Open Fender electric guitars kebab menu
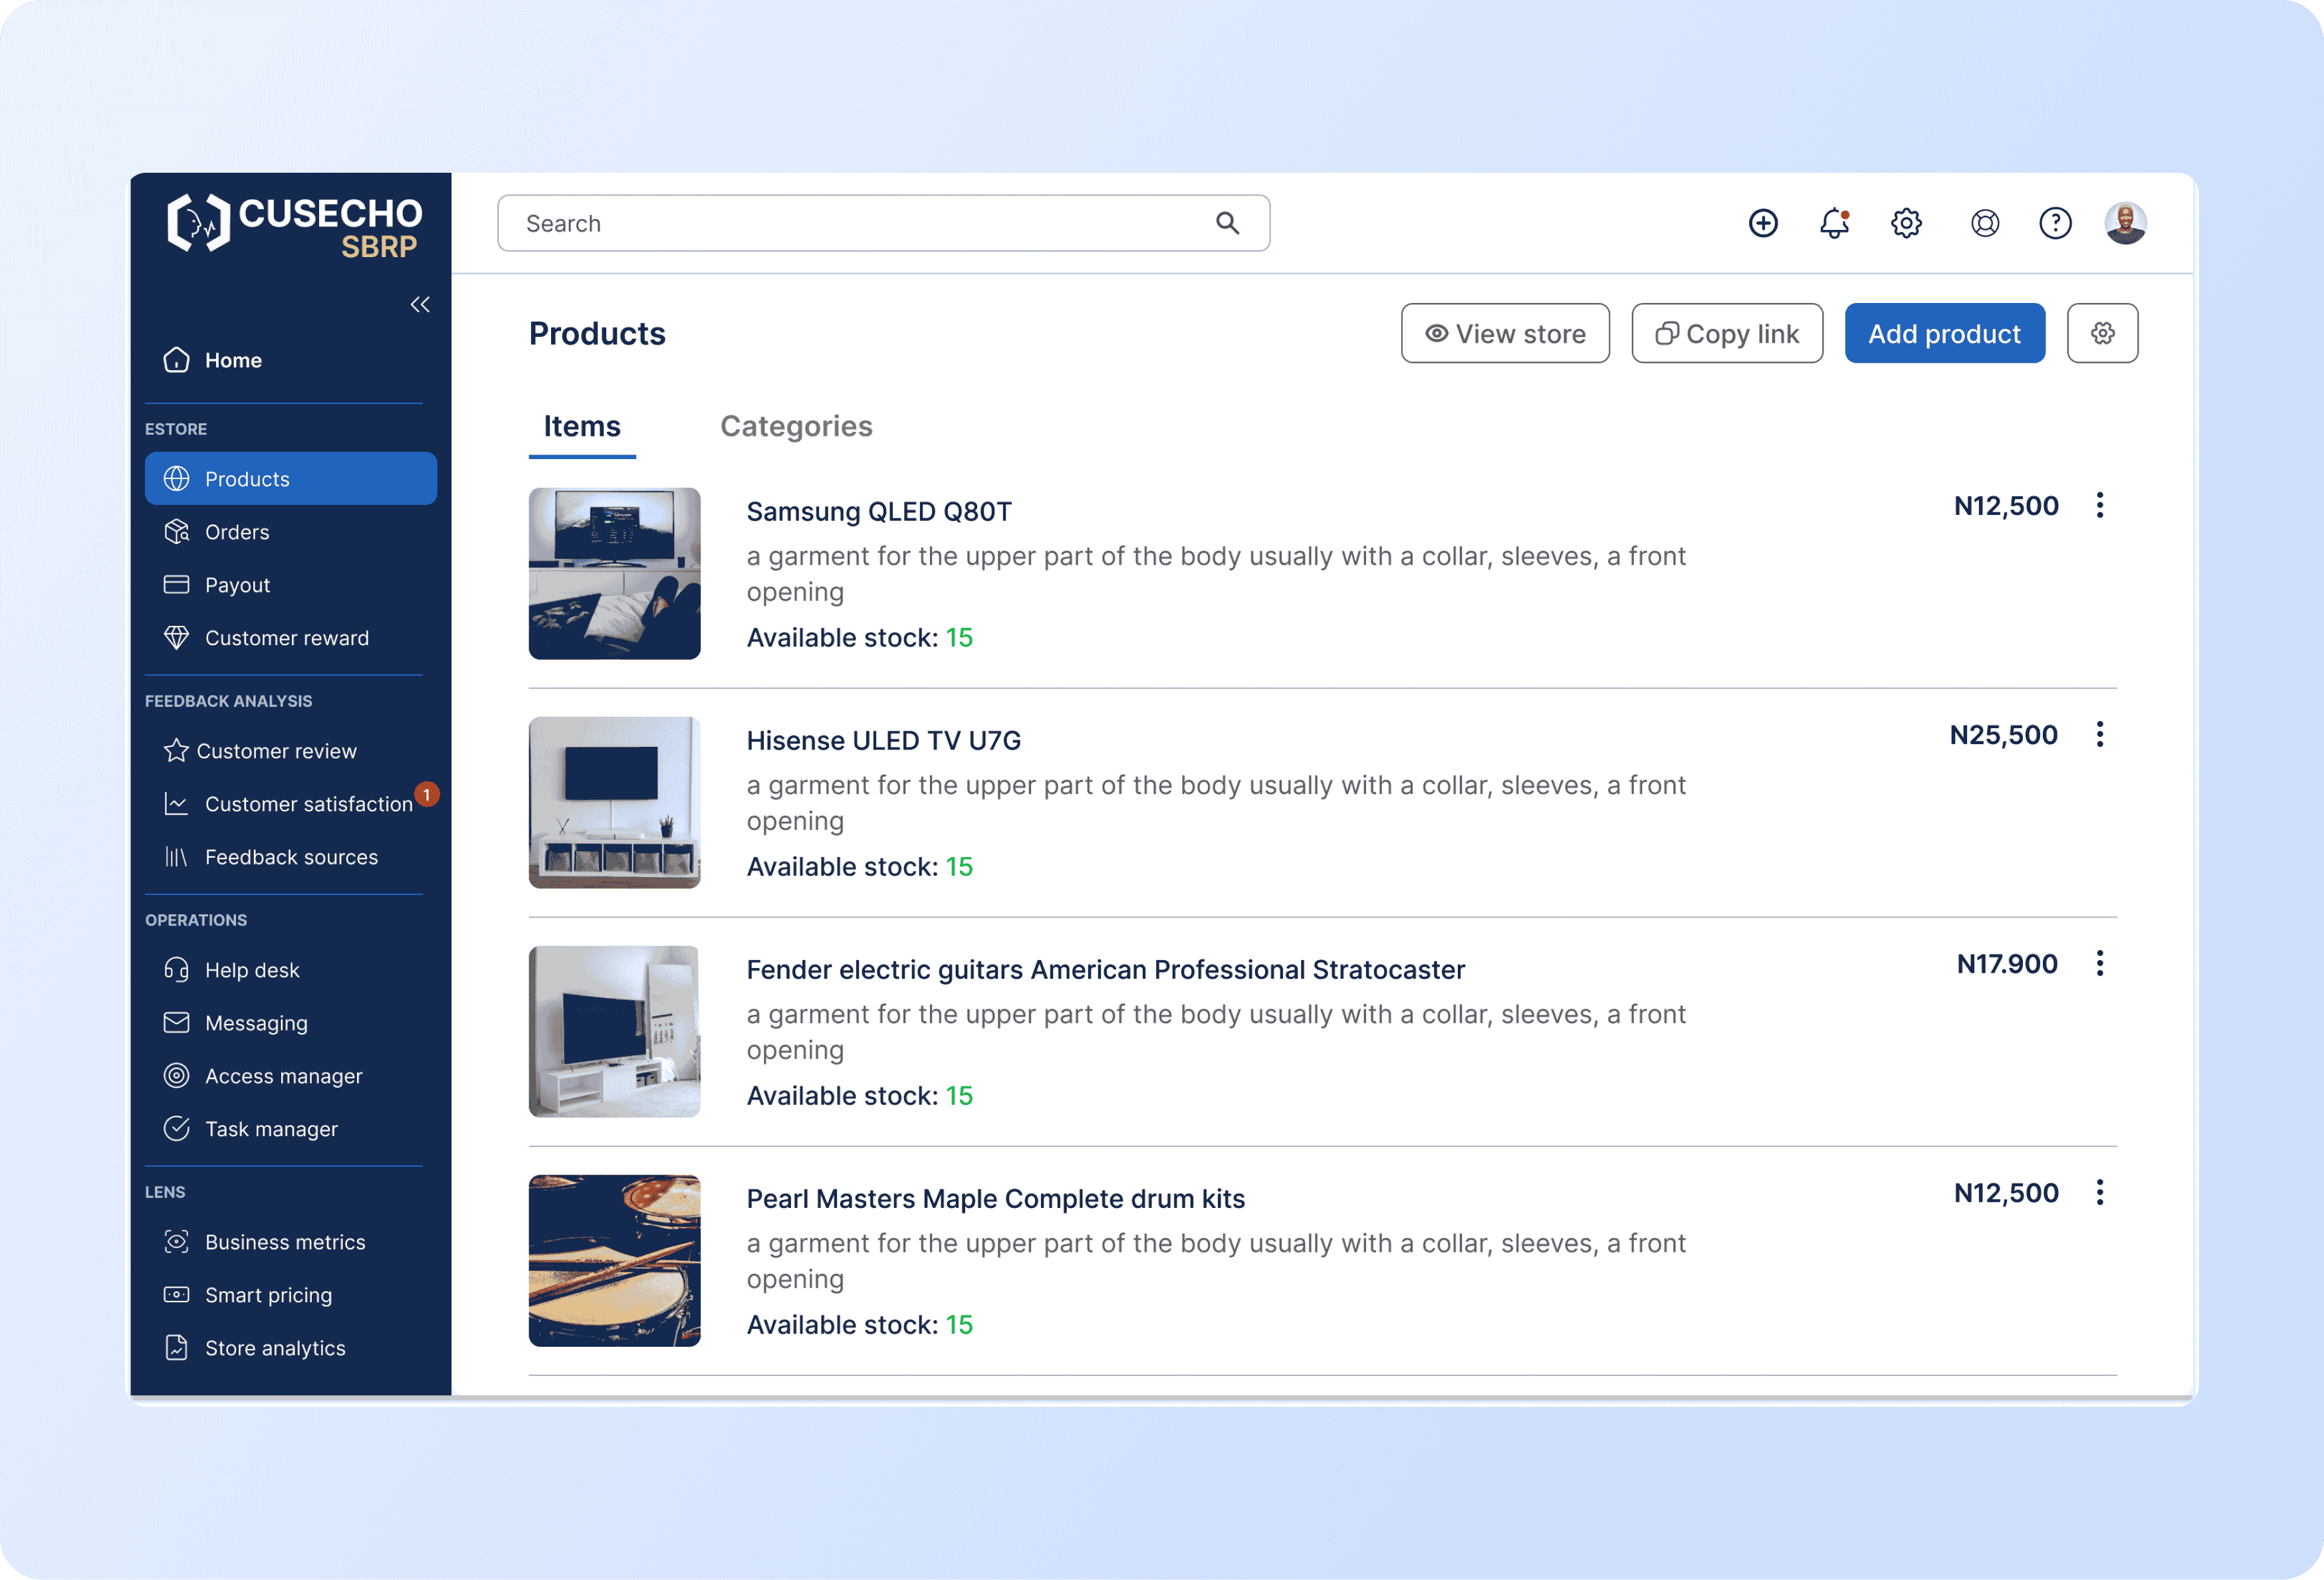Viewport: 2324px width, 1580px height. (x=2100, y=963)
